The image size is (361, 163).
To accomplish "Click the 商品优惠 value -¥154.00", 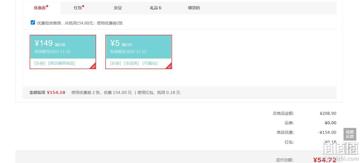I will (x=327, y=132).
